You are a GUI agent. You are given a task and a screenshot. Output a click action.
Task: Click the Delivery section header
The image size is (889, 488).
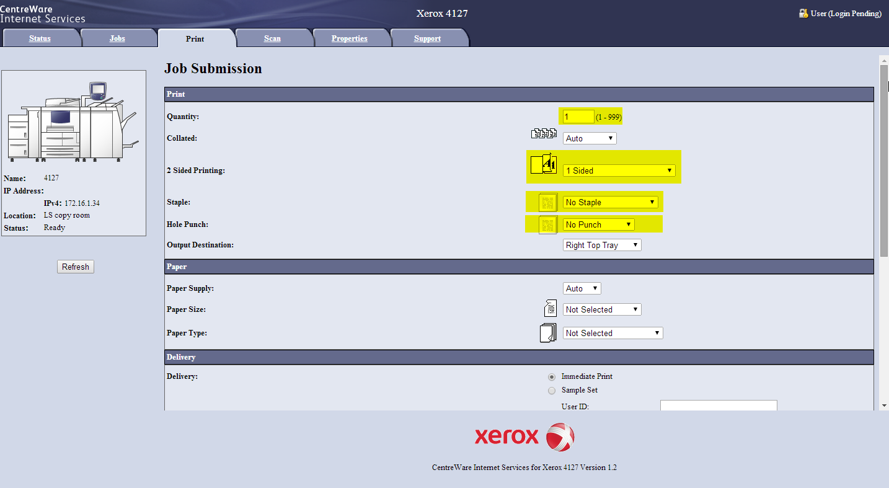519,357
